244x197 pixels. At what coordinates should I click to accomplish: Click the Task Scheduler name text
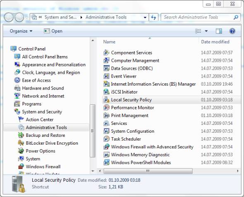coord(126,139)
